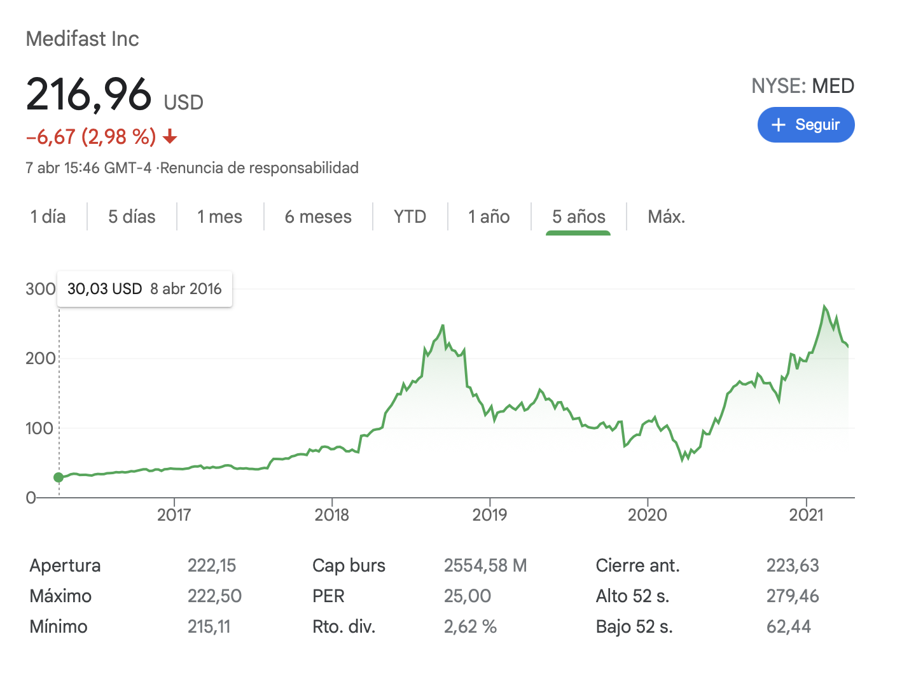
Task: Click the NYSE: MED ticker label
Action: 803,86
